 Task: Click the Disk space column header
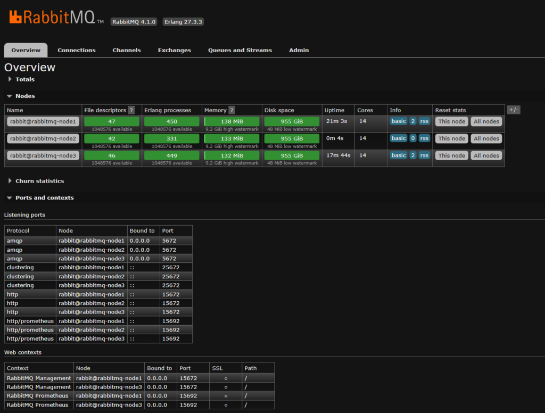point(279,110)
